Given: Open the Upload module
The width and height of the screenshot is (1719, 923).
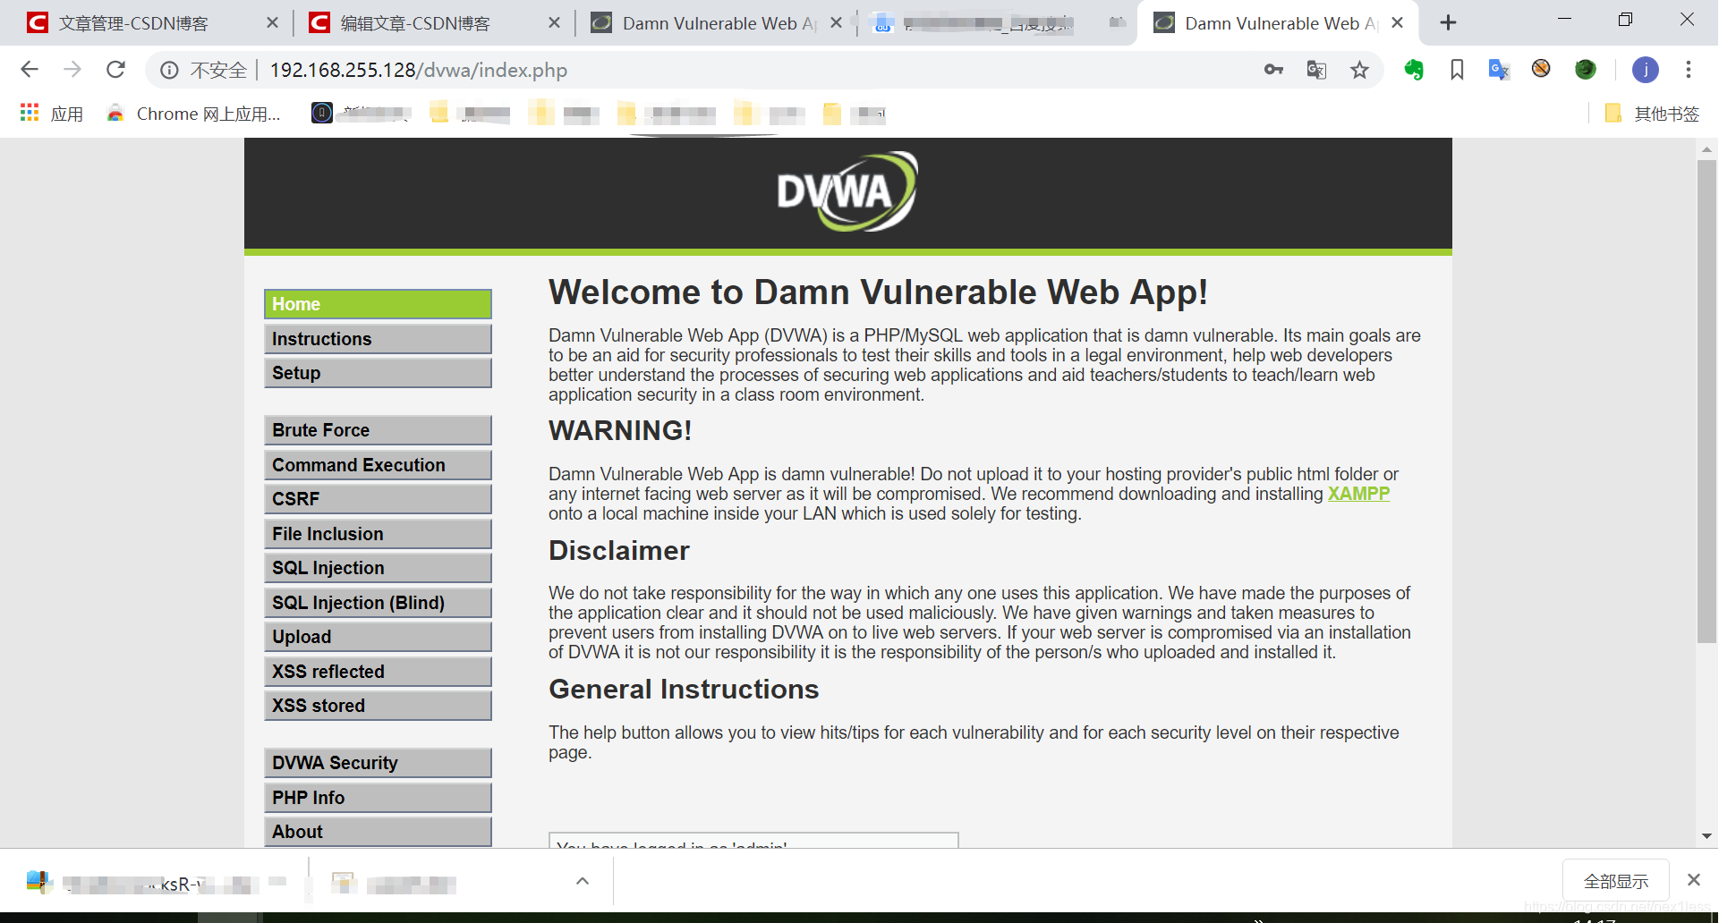Looking at the screenshot, I should pos(378,637).
